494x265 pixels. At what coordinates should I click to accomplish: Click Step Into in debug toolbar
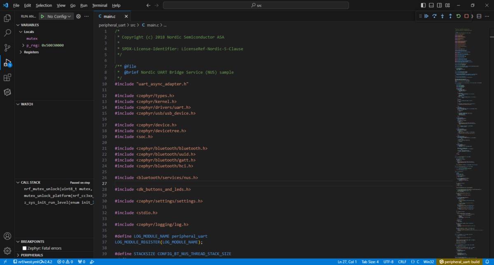tap(443, 16)
